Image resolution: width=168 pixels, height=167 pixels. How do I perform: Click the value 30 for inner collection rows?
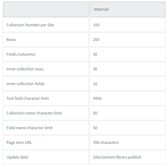(95, 69)
